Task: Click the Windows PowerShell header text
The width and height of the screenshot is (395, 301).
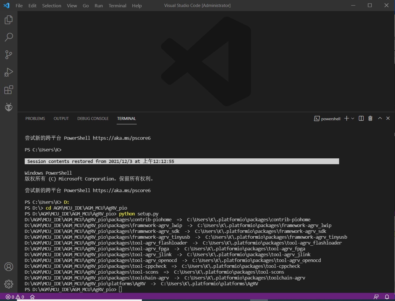Action: 48,173
